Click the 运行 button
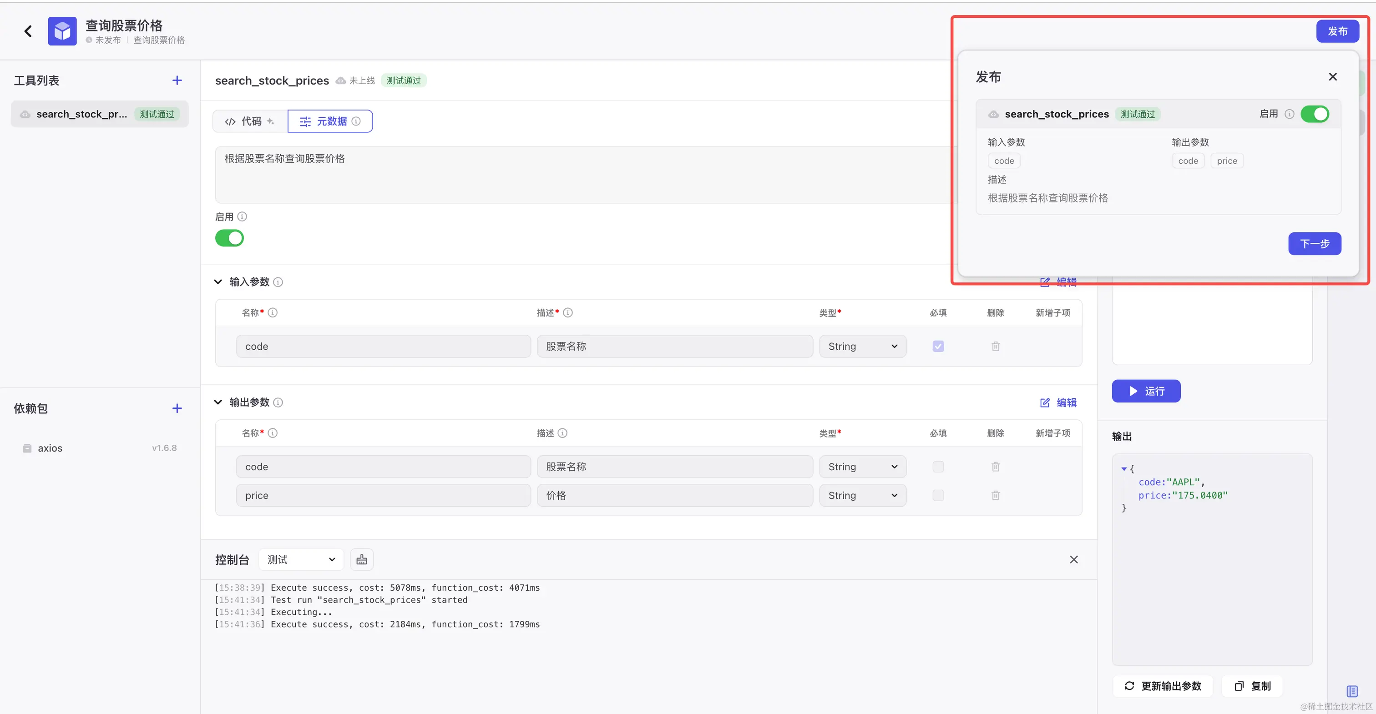 [1146, 392]
